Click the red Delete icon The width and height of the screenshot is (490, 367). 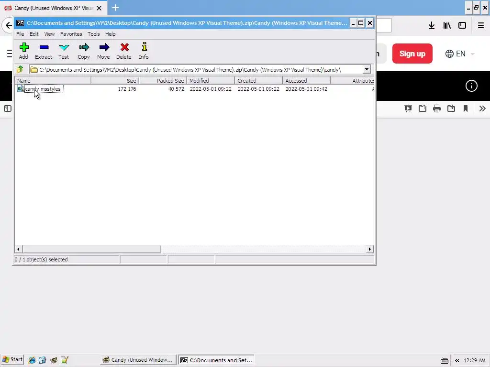[124, 51]
